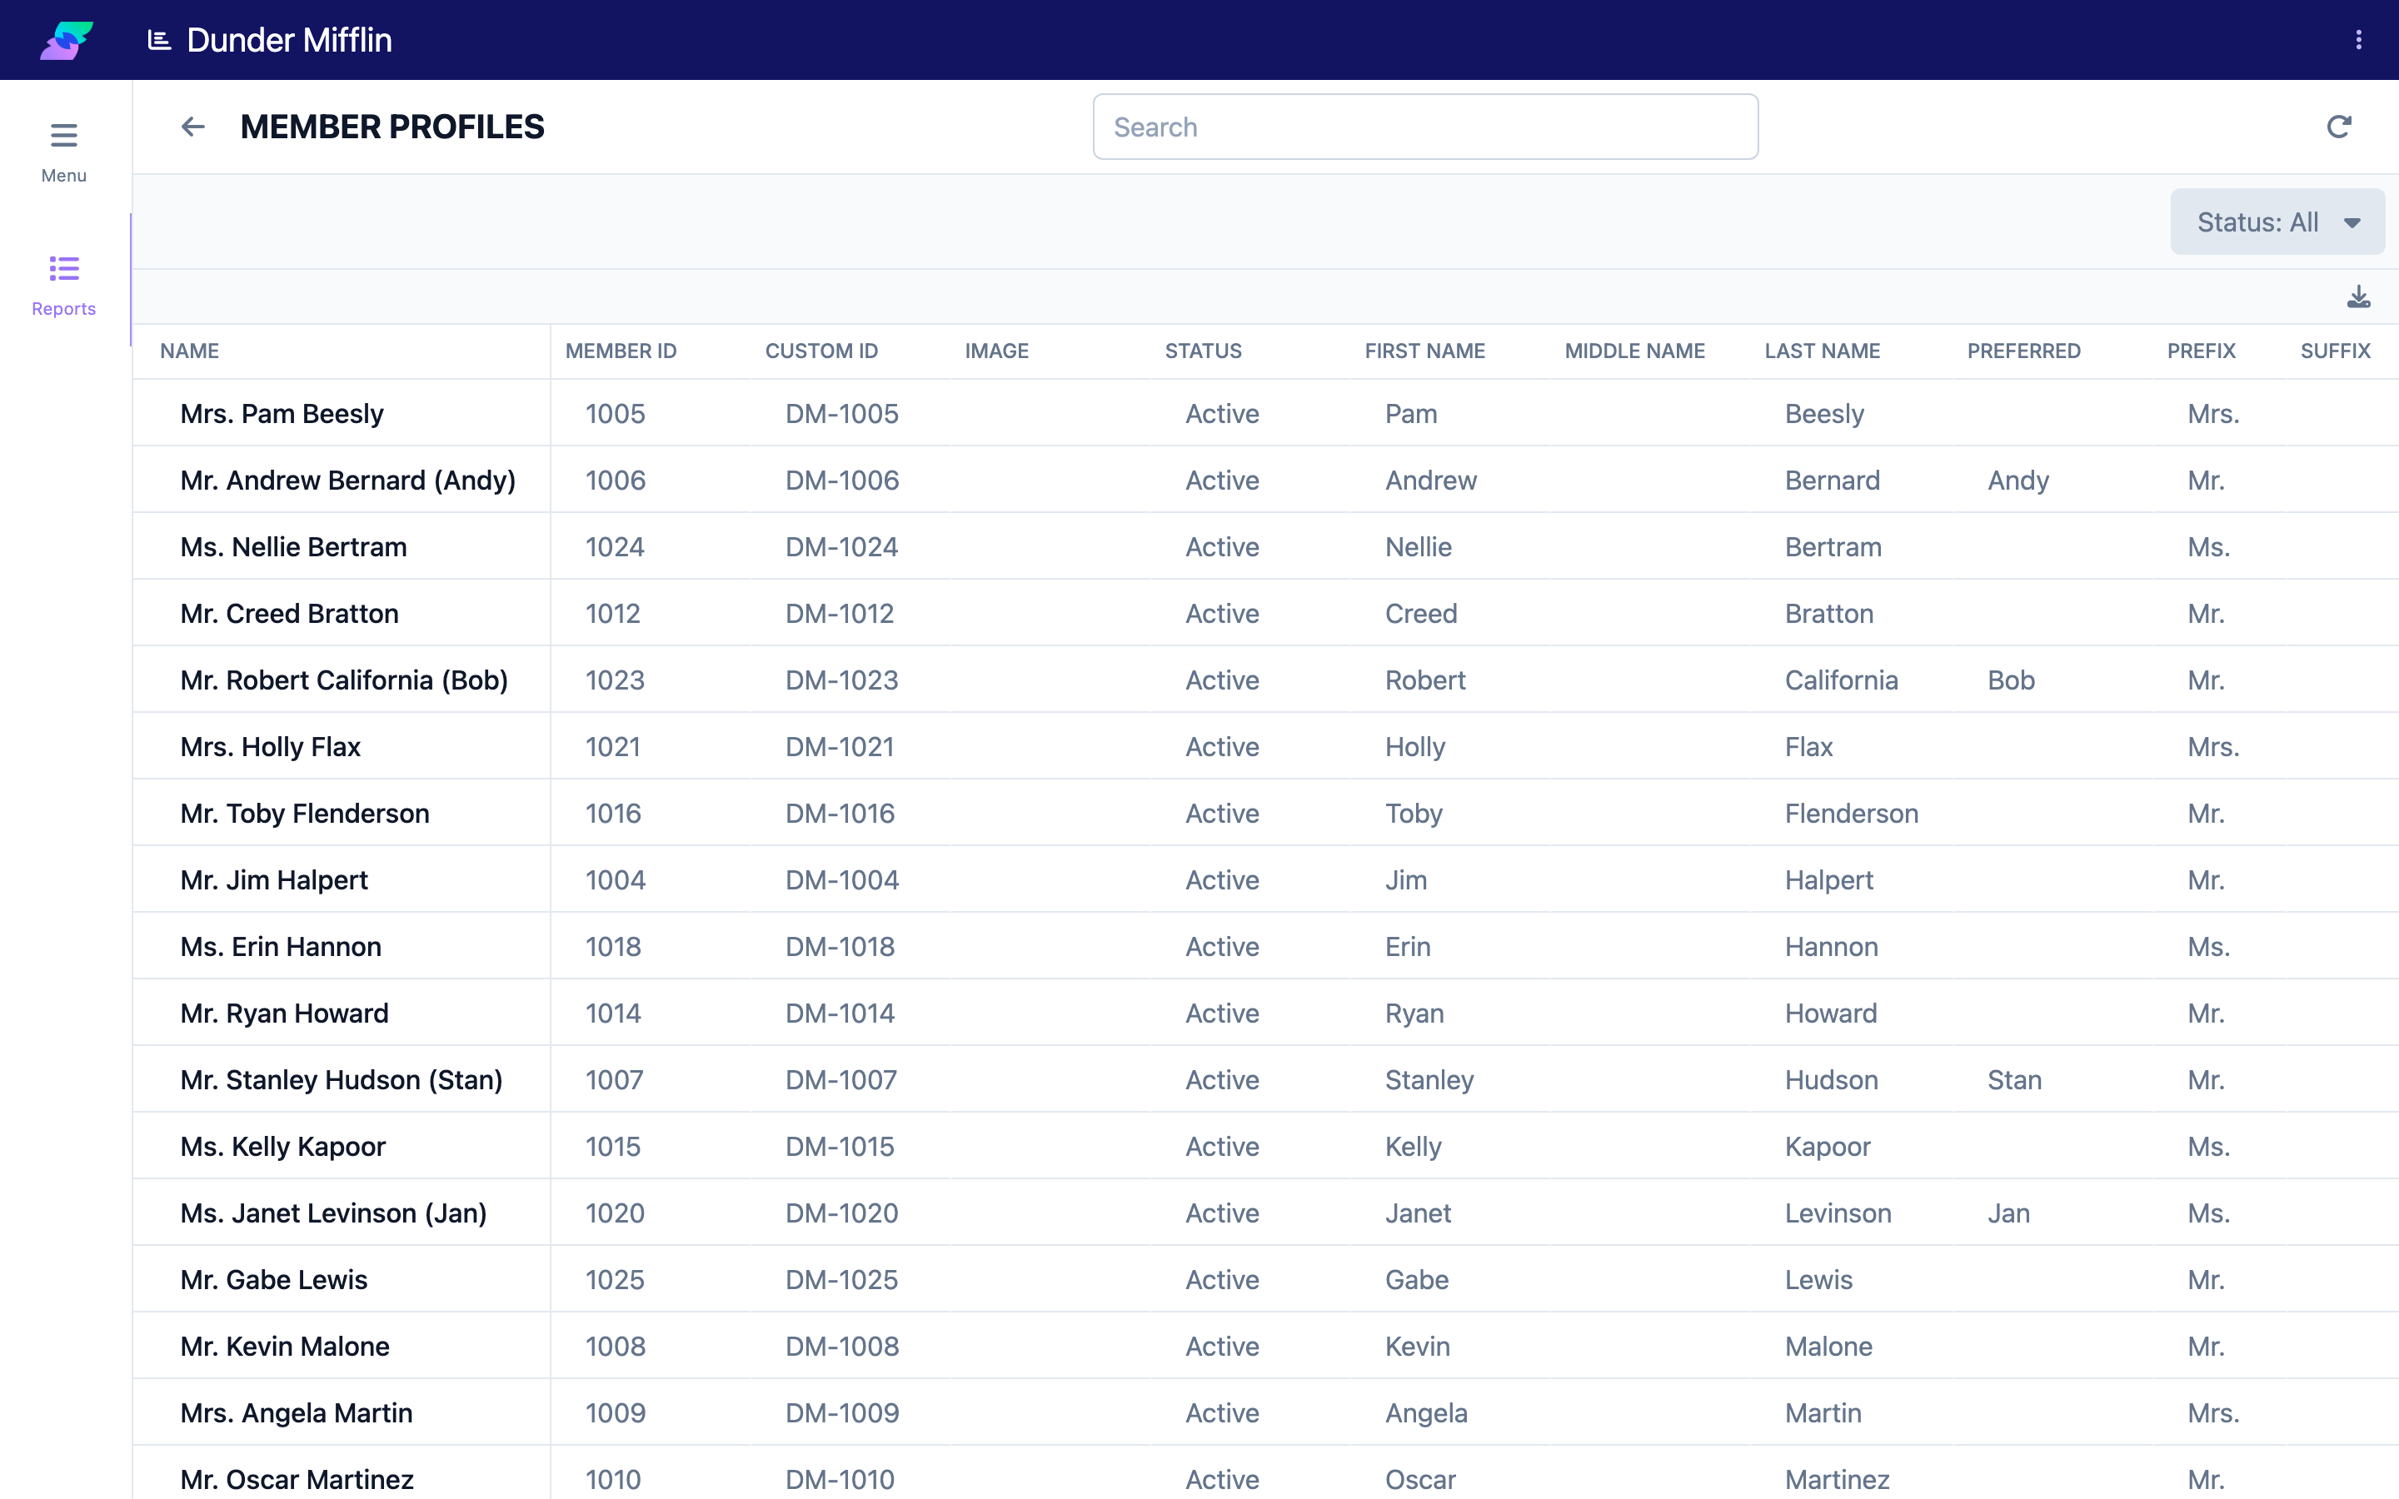The height and width of the screenshot is (1499, 2399).
Task: Click last name Flenderson cell
Action: click(1852, 813)
